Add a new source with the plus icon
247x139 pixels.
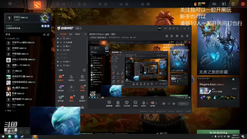click(86, 34)
